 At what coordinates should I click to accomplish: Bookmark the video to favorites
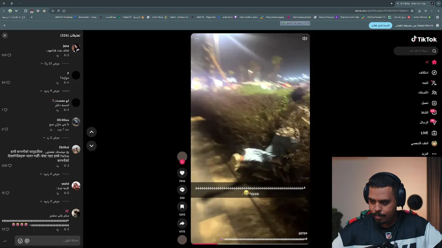182,207
